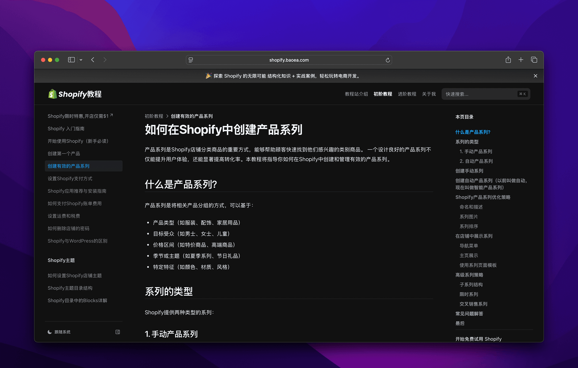Open Shopify限时特惠 external link
The width and height of the screenshot is (578, 368).
pyautogui.click(x=80, y=116)
